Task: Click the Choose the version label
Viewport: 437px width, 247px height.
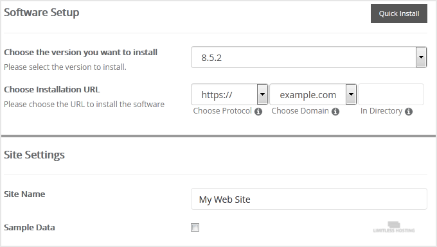Action: [80, 53]
